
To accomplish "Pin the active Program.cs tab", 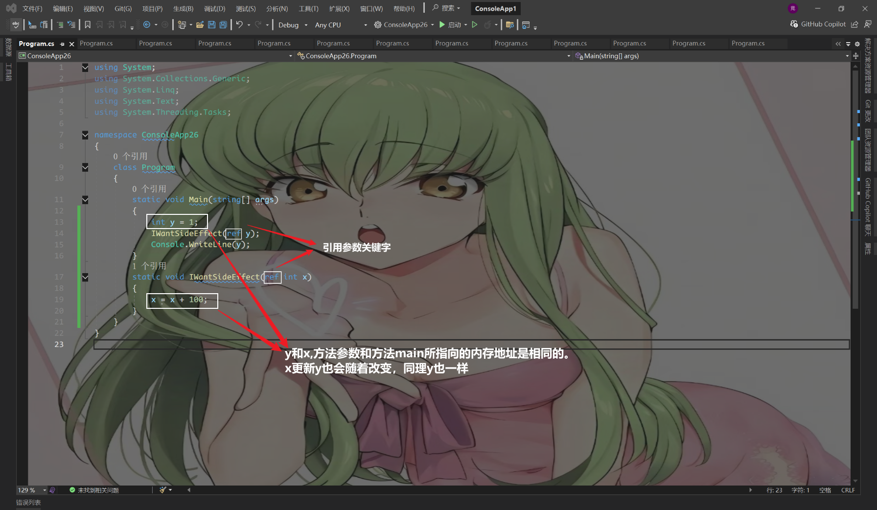I will point(62,44).
